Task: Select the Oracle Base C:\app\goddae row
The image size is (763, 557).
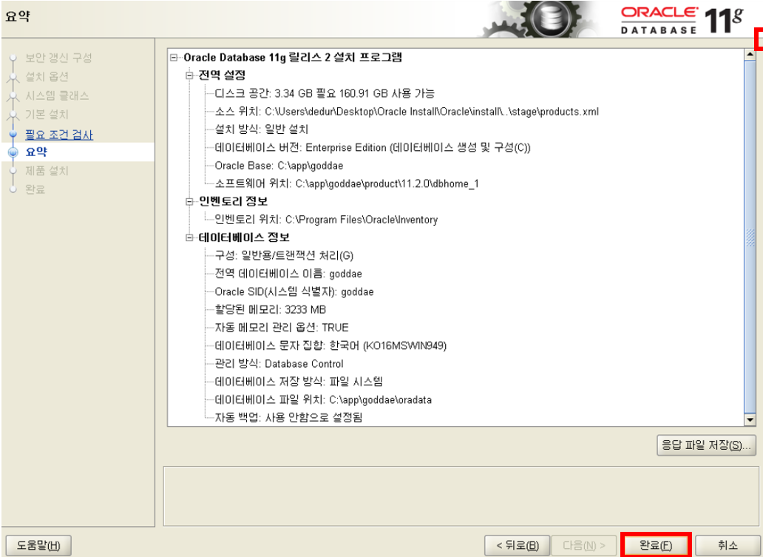Action: (x=279, y=166)
